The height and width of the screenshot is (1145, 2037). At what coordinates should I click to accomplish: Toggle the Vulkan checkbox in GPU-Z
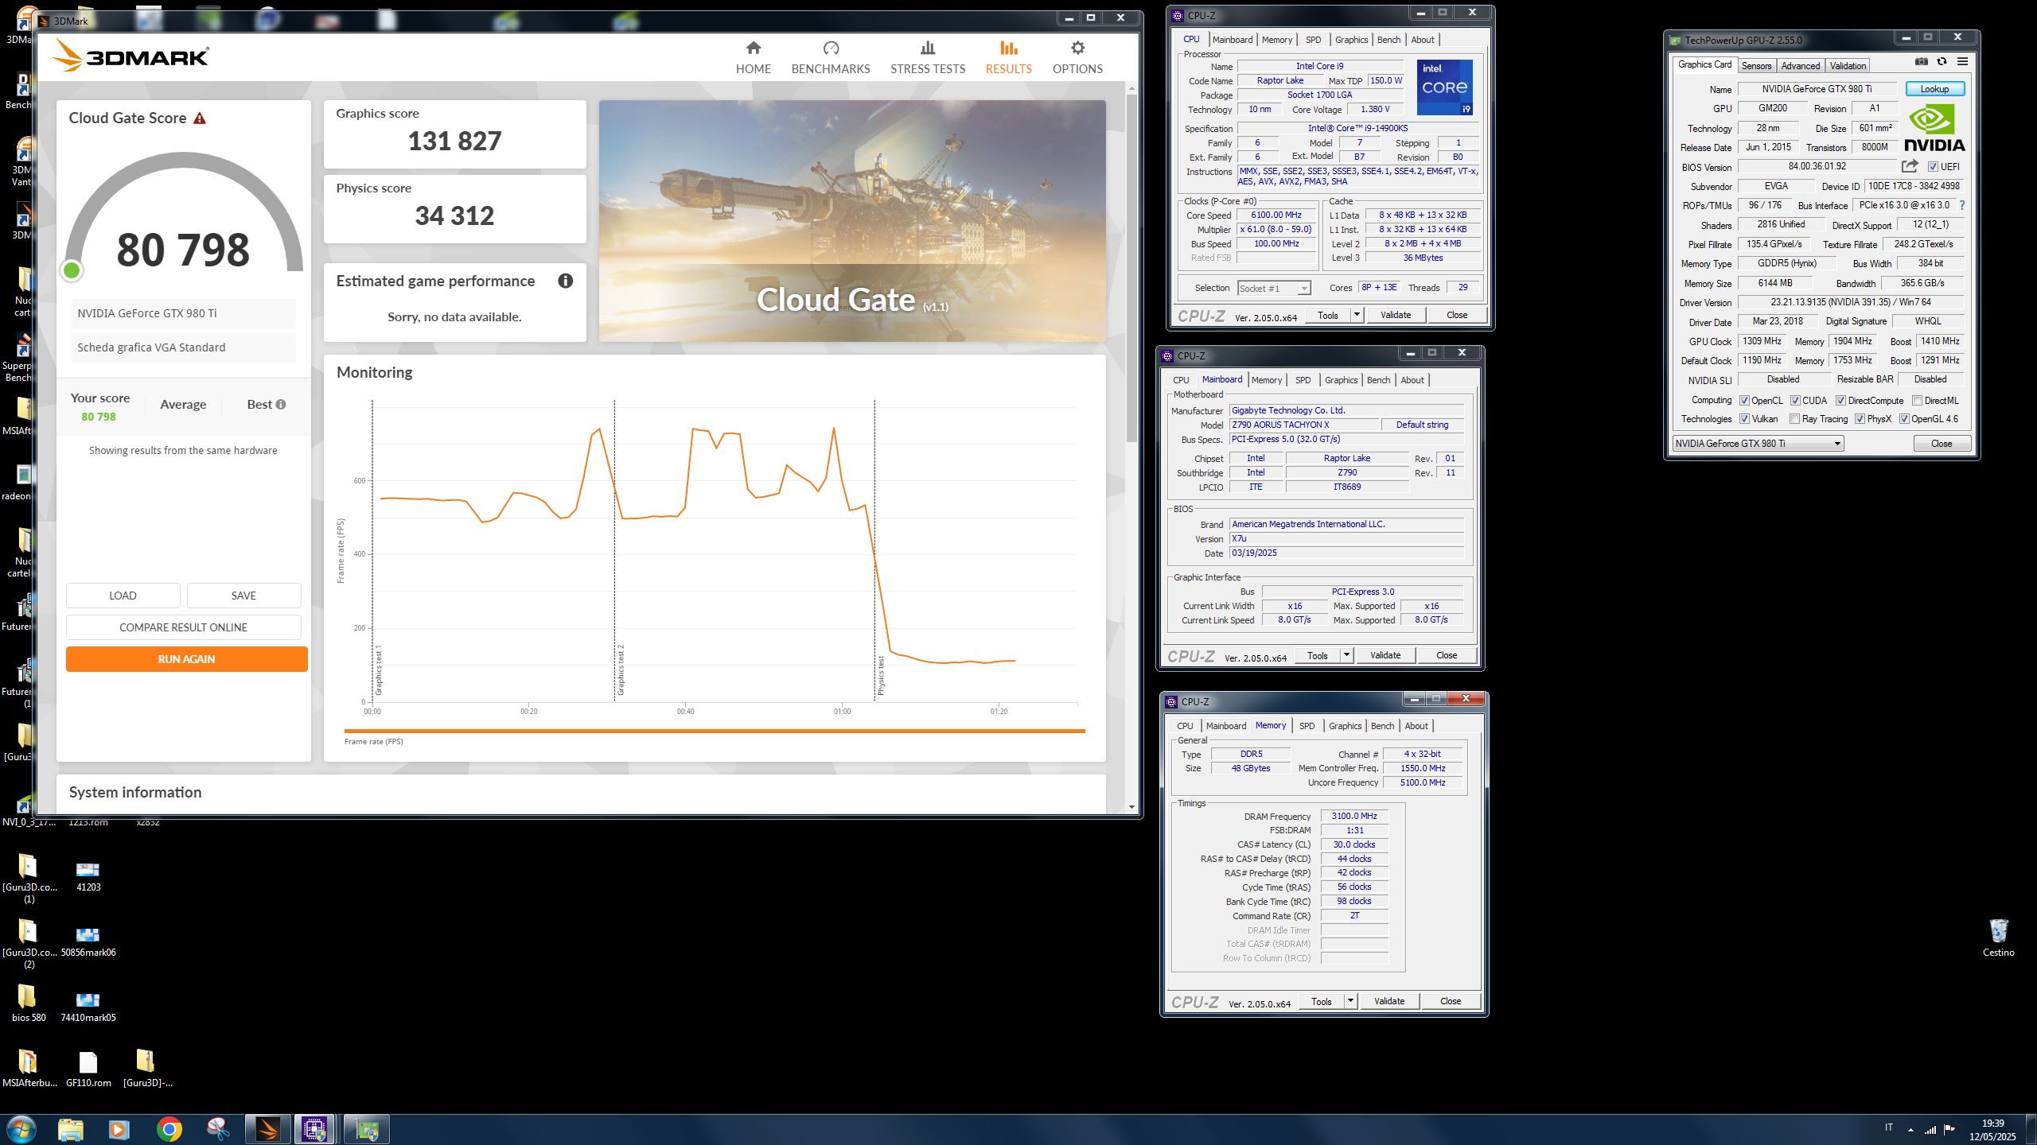coord(1744,419)
